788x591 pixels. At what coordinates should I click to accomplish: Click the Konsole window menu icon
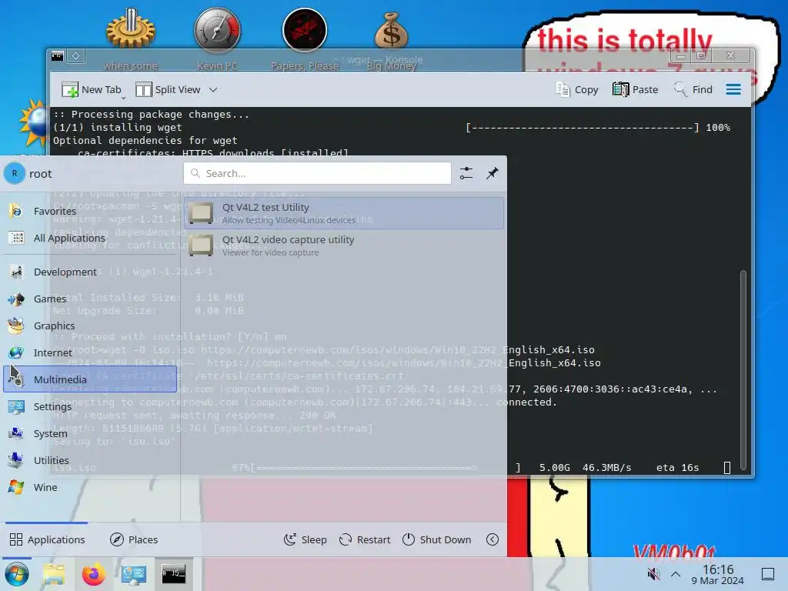click(57, 55)
